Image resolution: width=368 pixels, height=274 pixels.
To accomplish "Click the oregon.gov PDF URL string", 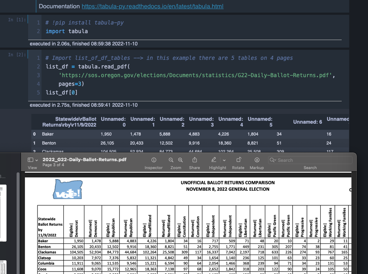I will coord(195,75).
